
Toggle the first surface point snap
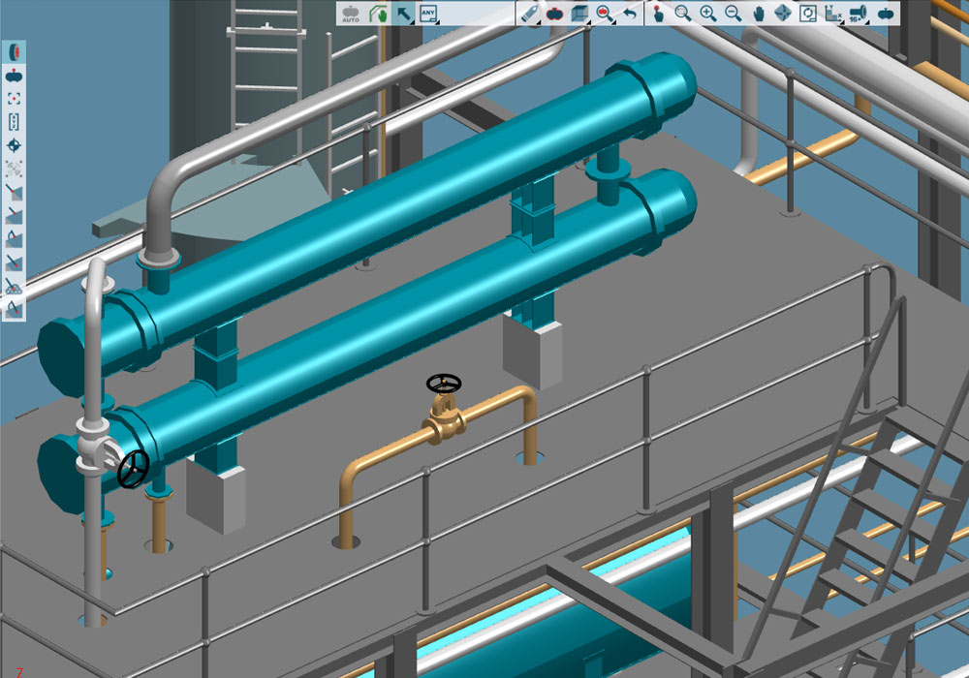[14, 192]
